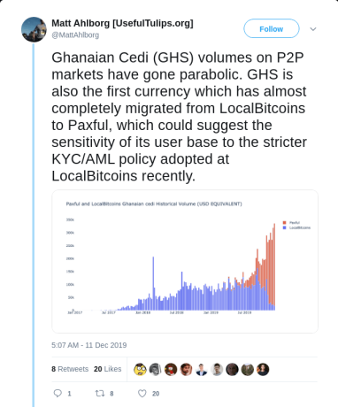Image resolution: width=338 pixels, height=407 pixels.
Task: Click the blue LocalBitcoins legend swatch
Action: tap(285, 227)
